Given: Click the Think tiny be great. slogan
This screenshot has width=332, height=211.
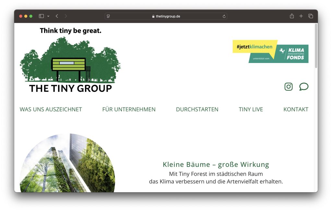Looking at the screenshot, I should click(70, 31).
